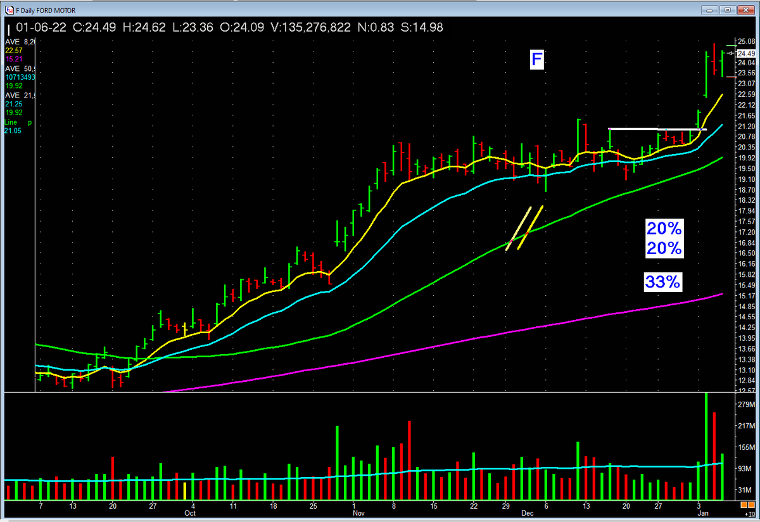The image size is (760, 522).
Task: Select the blue F ticker annotation label
Action: (x=536, y=60)
